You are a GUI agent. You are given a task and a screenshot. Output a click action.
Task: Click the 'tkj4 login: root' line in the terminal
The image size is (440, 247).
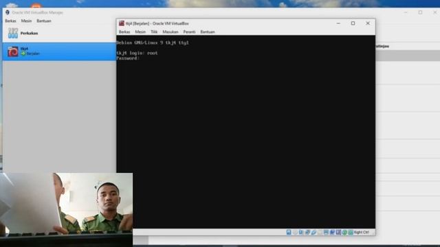point(137,53)
